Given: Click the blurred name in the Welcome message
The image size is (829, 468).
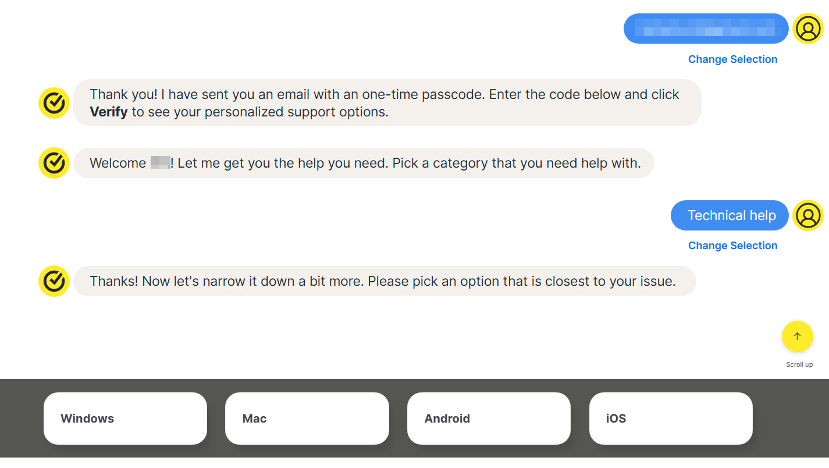Looking at the screenshot, I should [x=160, y=163].
